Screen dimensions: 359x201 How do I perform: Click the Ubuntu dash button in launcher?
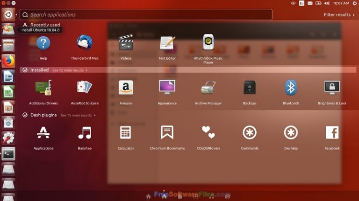coord(8,14)
